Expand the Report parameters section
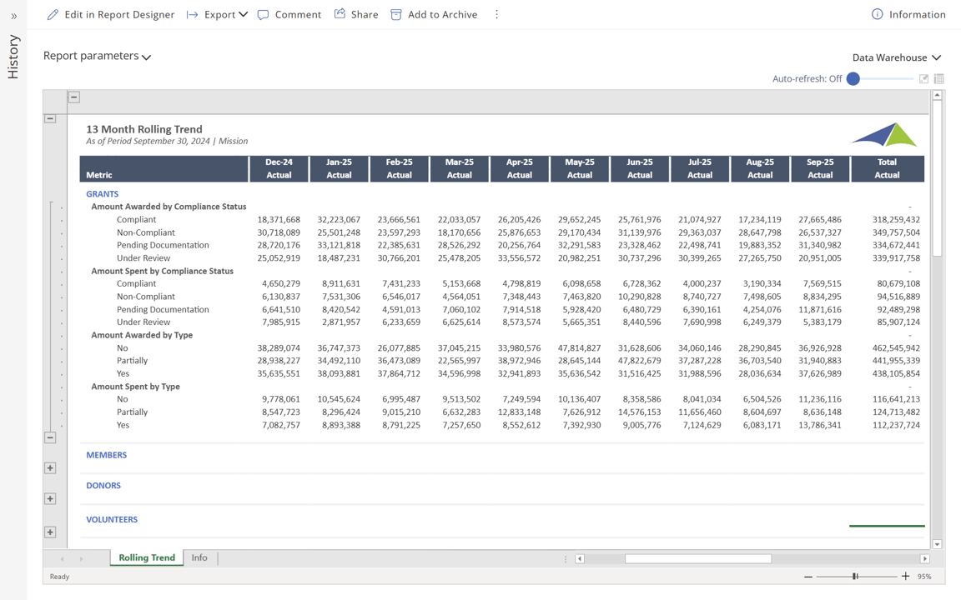 [x=97, y=56]
